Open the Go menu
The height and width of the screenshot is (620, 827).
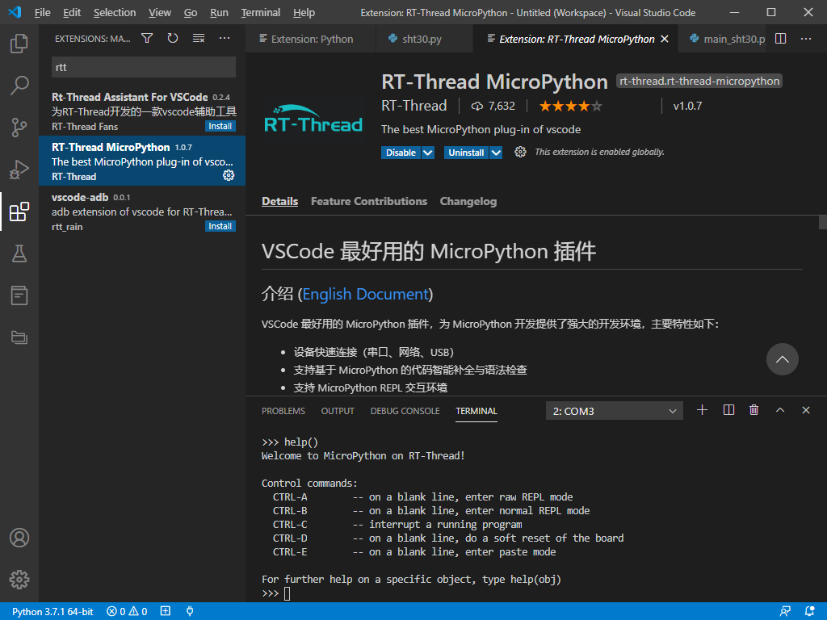[191, 12]
